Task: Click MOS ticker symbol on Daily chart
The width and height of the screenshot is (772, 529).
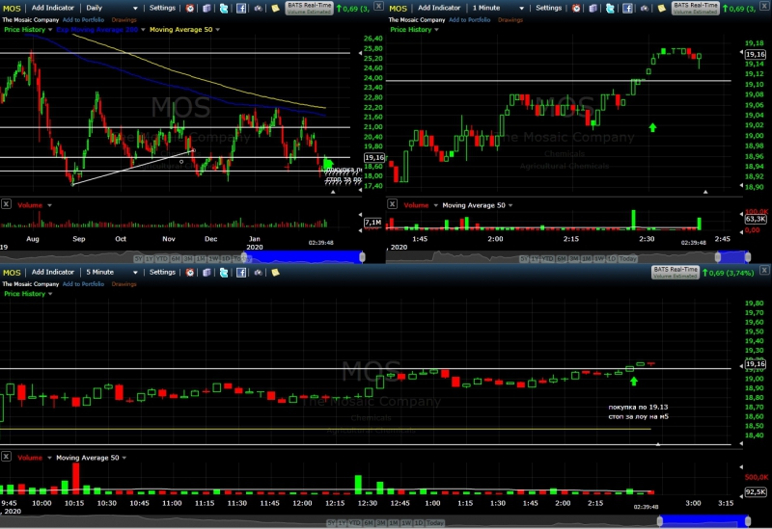Action: click(x=12, y=9)
